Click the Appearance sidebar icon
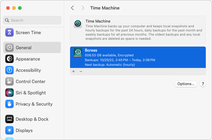This screenshot has height=140, width=212. pyautogui.click(x=9, y=59)
